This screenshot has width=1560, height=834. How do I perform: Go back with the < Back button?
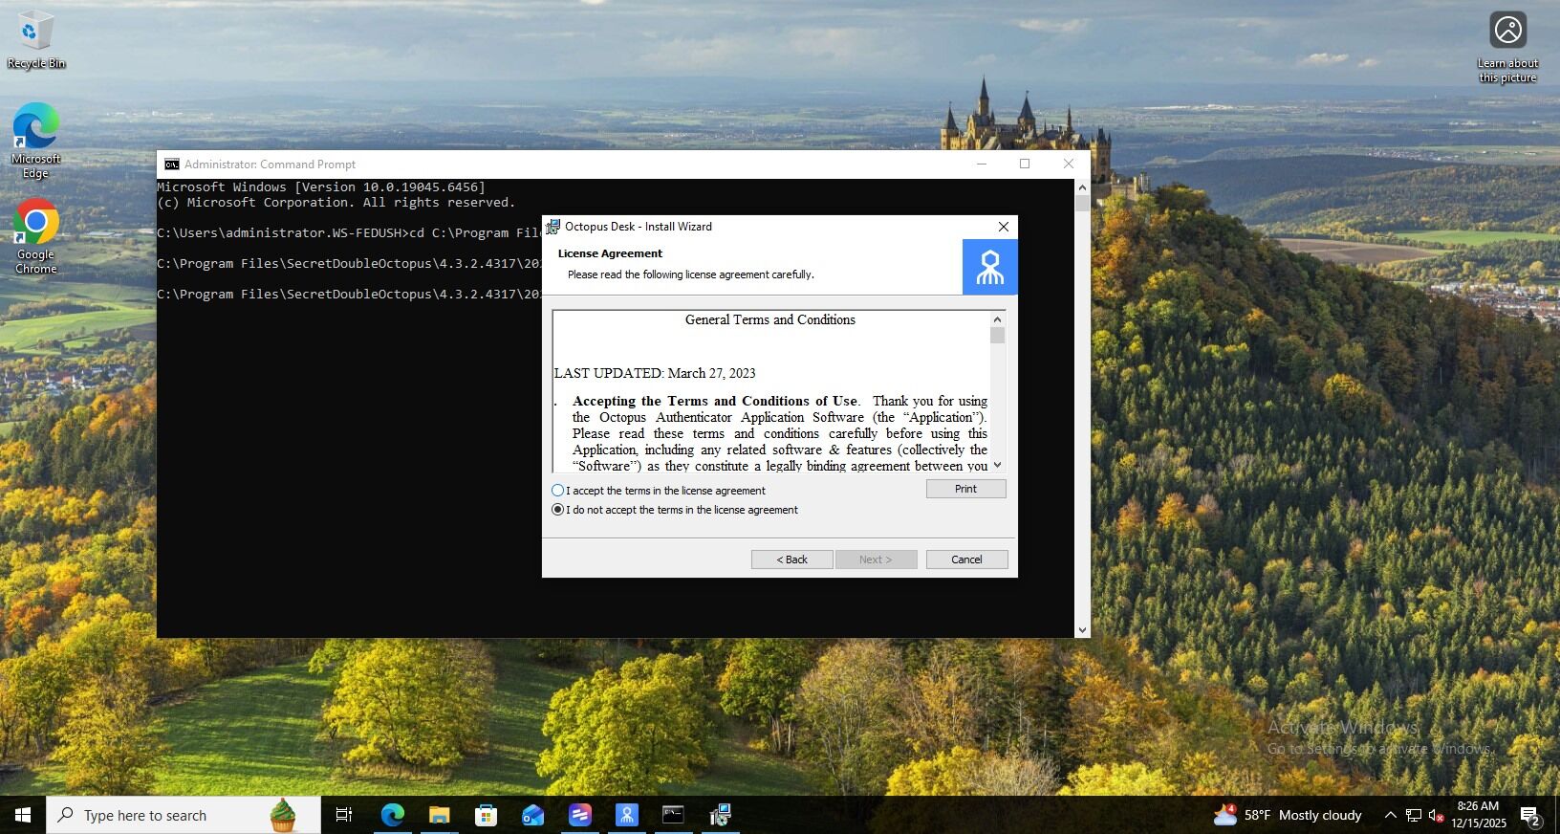(791, 560)
